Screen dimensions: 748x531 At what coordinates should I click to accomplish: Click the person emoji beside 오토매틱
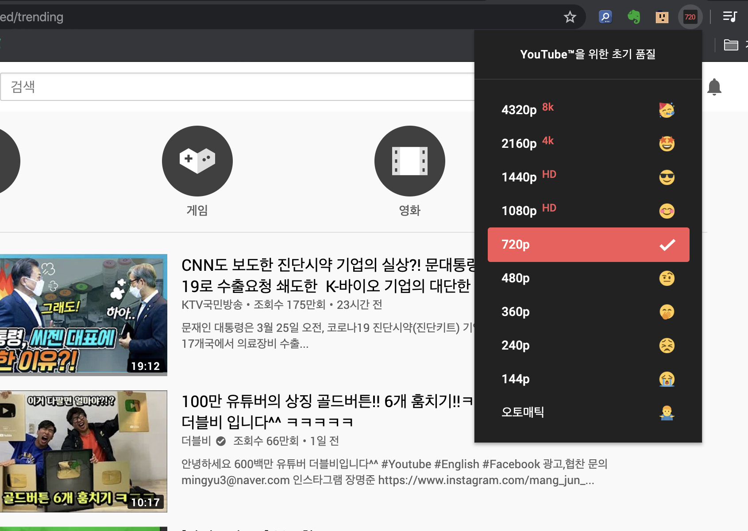tap(667, 413)
